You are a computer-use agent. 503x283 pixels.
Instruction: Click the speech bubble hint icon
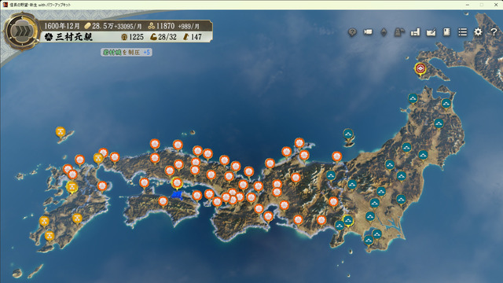click(x=352, y=32)
